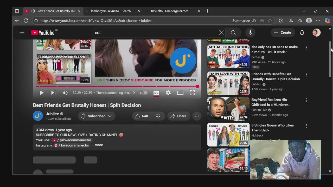Expand the chapter title chevron
Screen dimensions: 333x187
(x=134, y=93)
